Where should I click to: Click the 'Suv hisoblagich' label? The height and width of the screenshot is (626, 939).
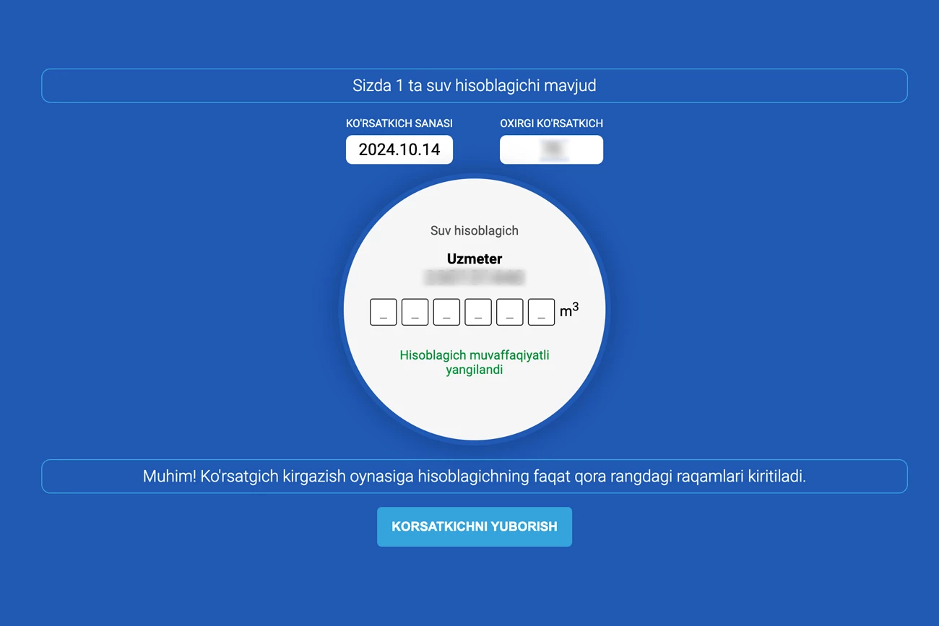pyautogui.click(x=475, y=231)
